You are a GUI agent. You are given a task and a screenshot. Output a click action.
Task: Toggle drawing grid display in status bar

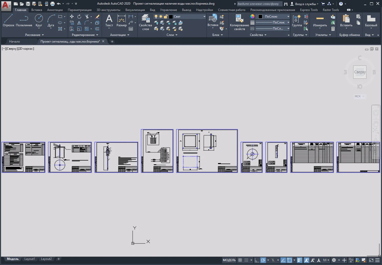click(240, 260)
